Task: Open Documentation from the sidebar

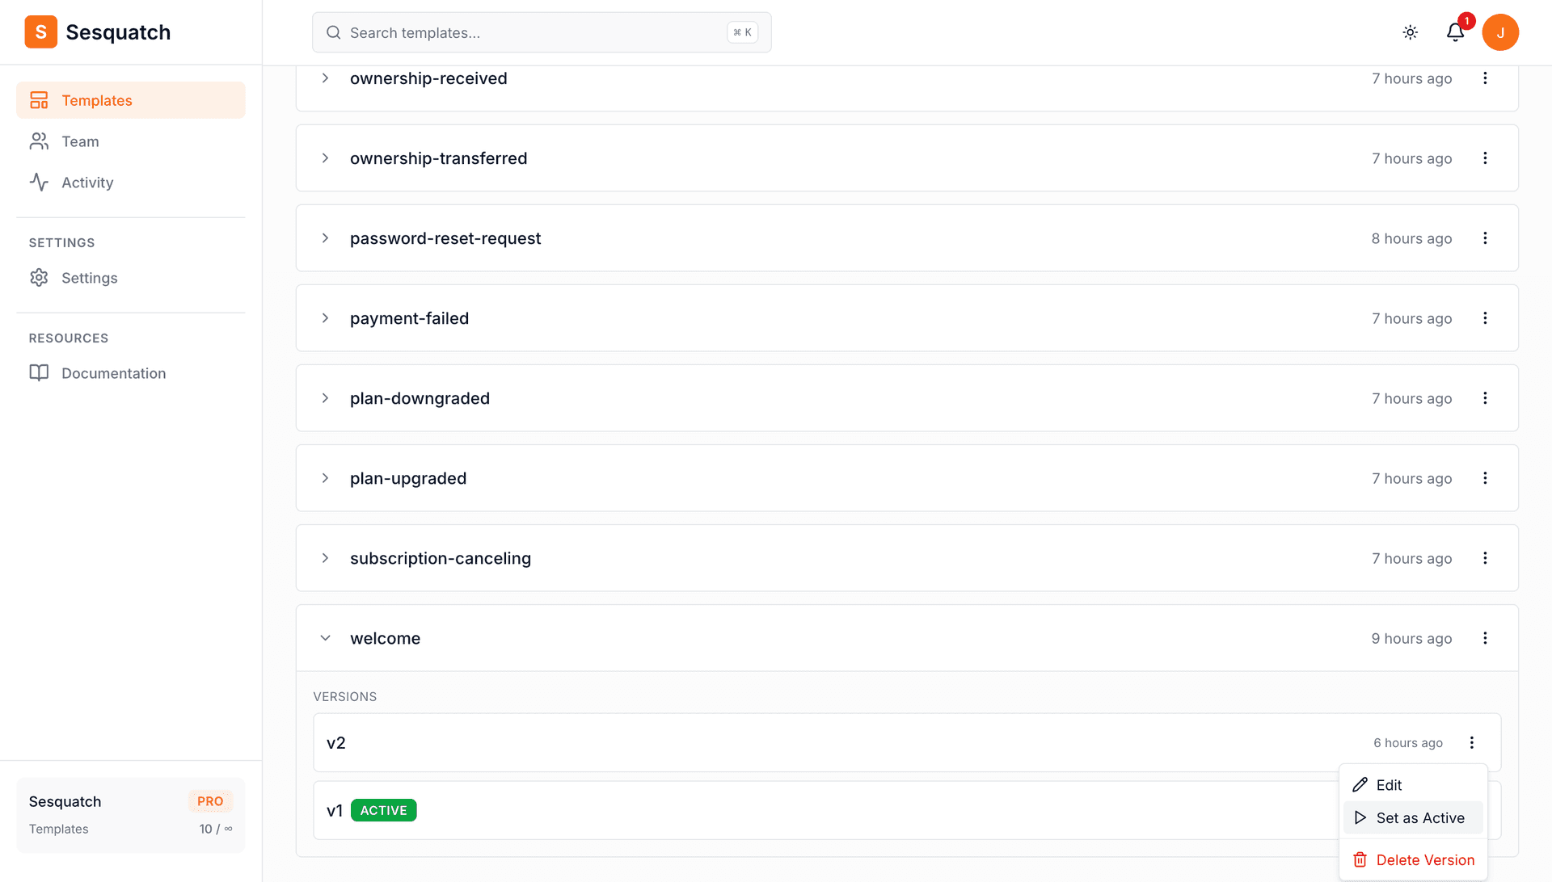Action: click(113, 372)
